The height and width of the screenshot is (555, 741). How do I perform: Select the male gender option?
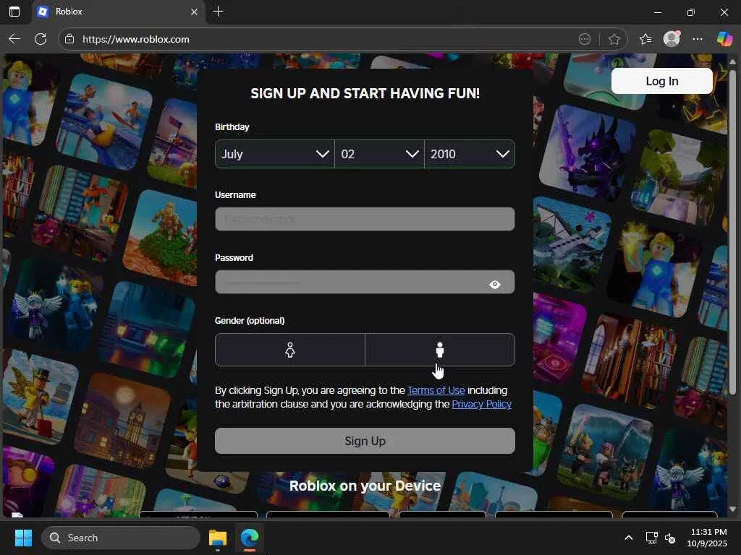point(440,350)
